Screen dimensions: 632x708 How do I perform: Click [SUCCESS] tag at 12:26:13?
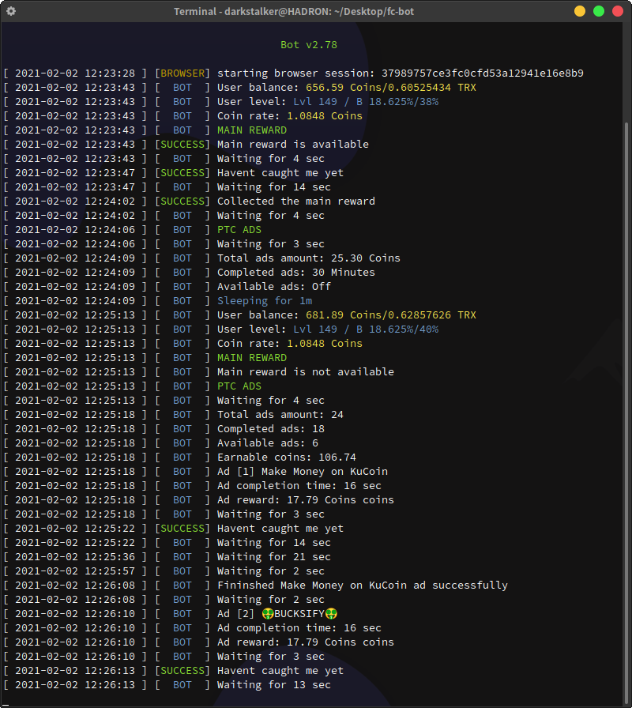[x=182, y=671]
